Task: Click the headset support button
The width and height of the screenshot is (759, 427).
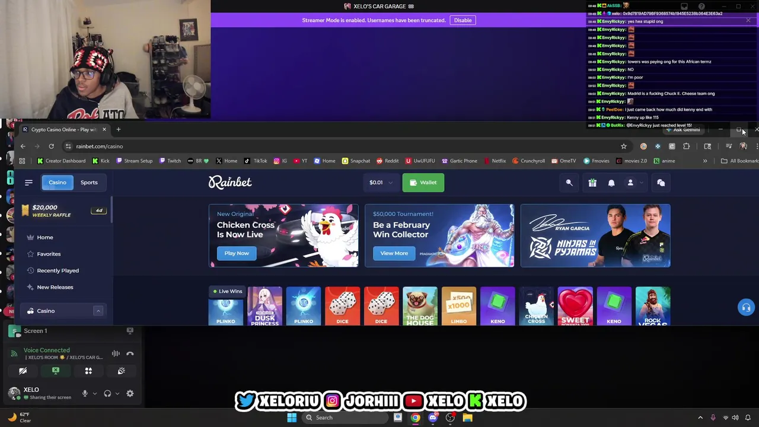Action: pos(746,307)
